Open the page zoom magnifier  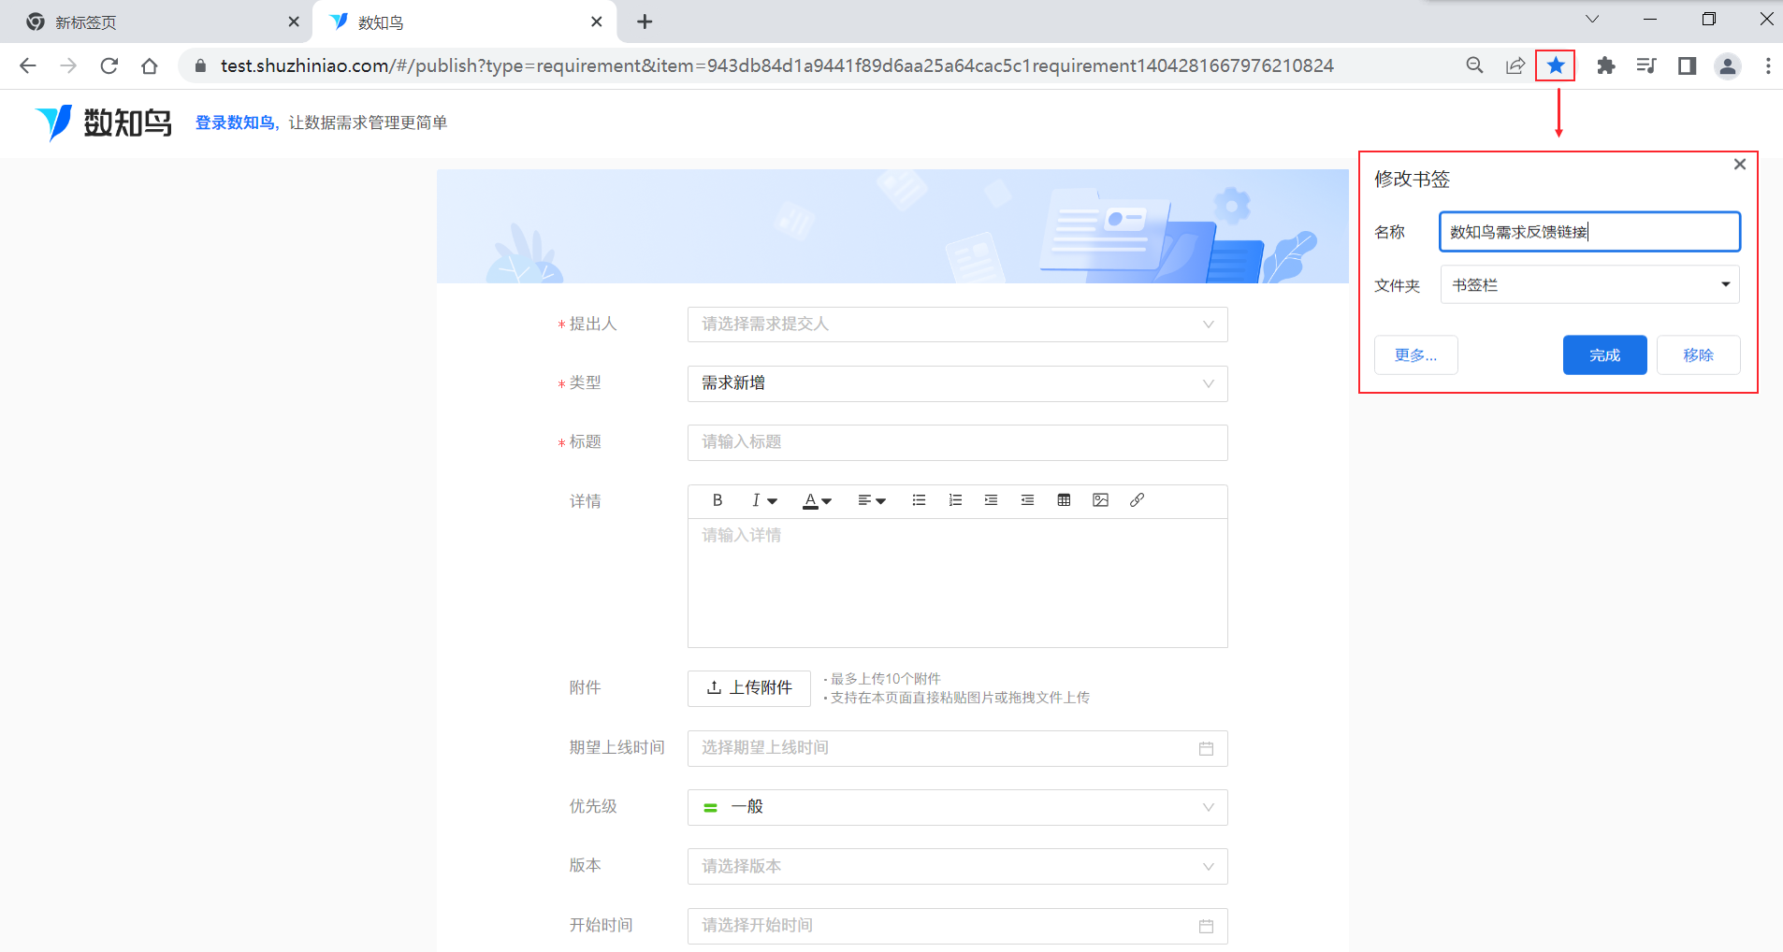[x=1475, y=65]
